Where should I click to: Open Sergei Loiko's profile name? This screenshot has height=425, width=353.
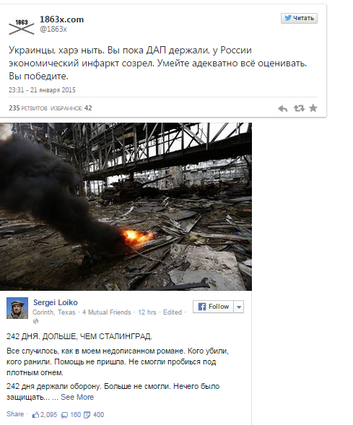(x=56, y=302)
